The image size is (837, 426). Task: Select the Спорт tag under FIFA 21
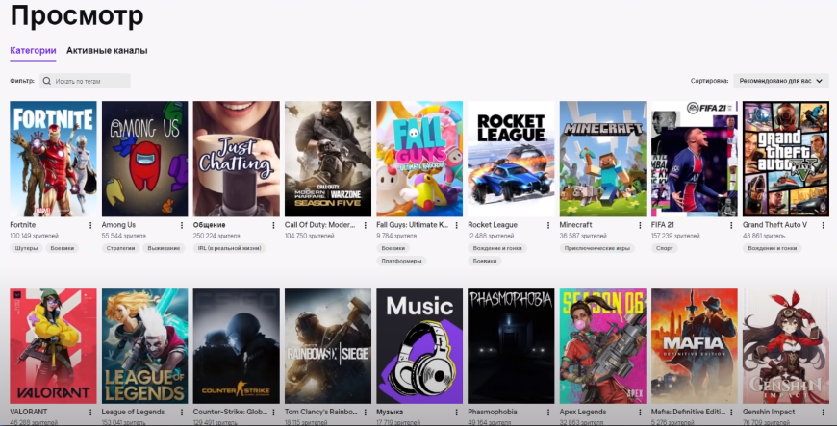click(x=664, y=248)
